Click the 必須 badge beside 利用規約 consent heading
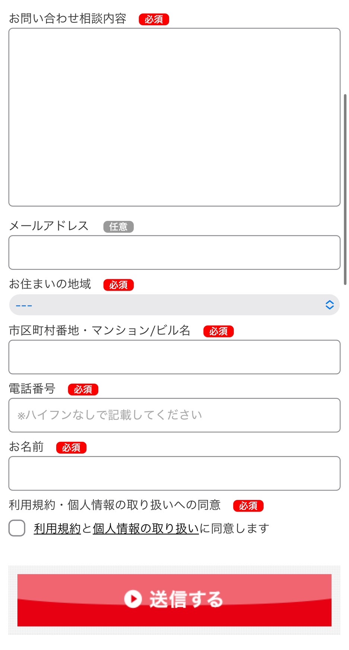349x650 pixels. coord(248,505)
